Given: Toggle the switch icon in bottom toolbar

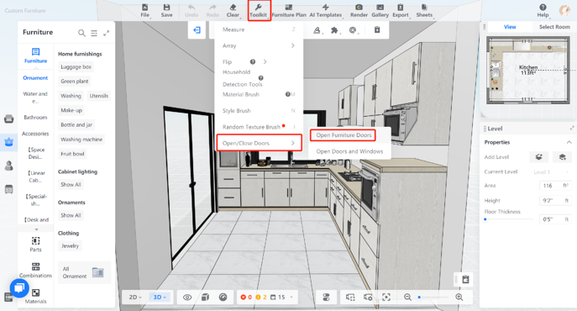Looking at the screenshot, I should click(326, 297).
